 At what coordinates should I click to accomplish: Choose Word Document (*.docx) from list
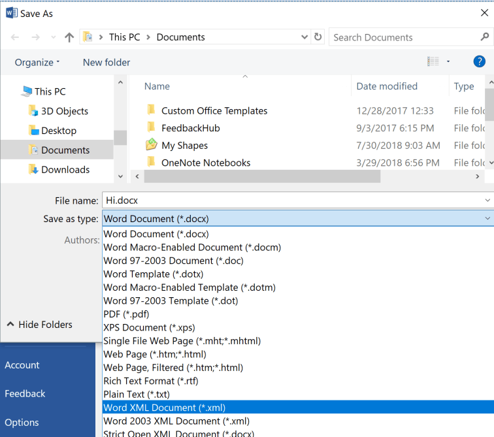click(298, 234)
